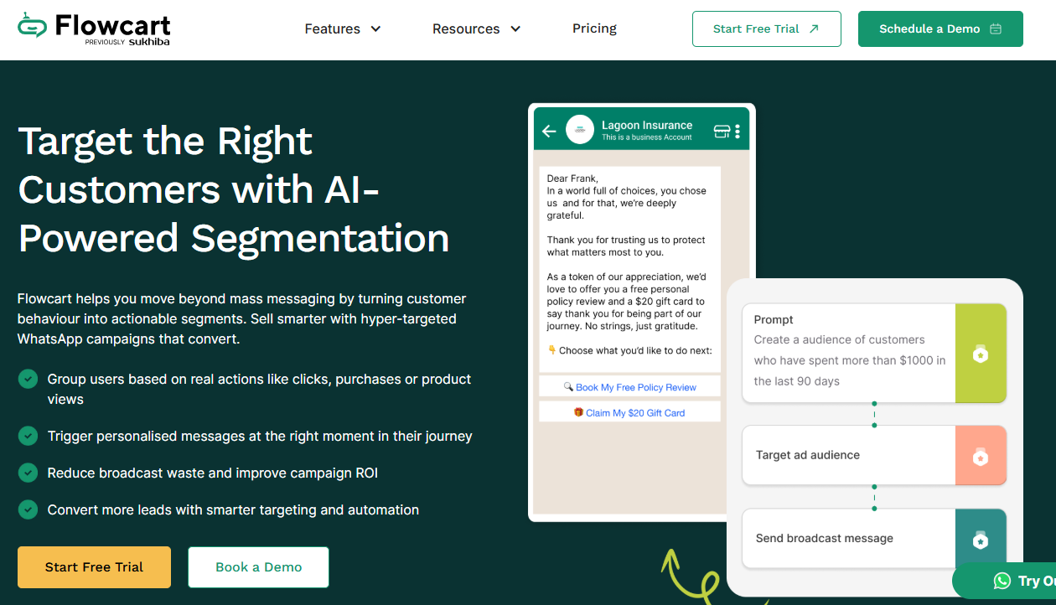
Task: Click the Prompt card title
Action: click(774, 319)
